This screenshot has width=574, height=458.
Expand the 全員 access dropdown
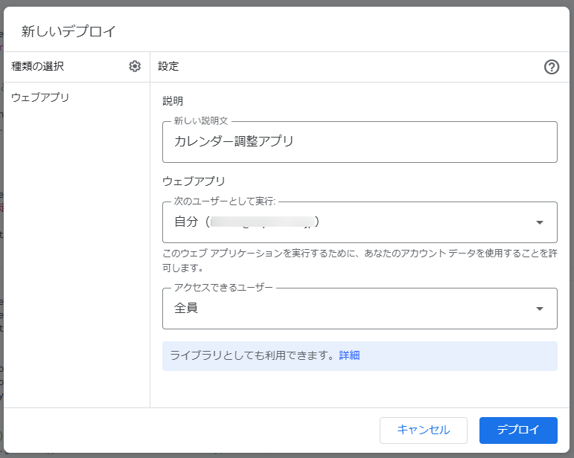click(x=350, y=309)
